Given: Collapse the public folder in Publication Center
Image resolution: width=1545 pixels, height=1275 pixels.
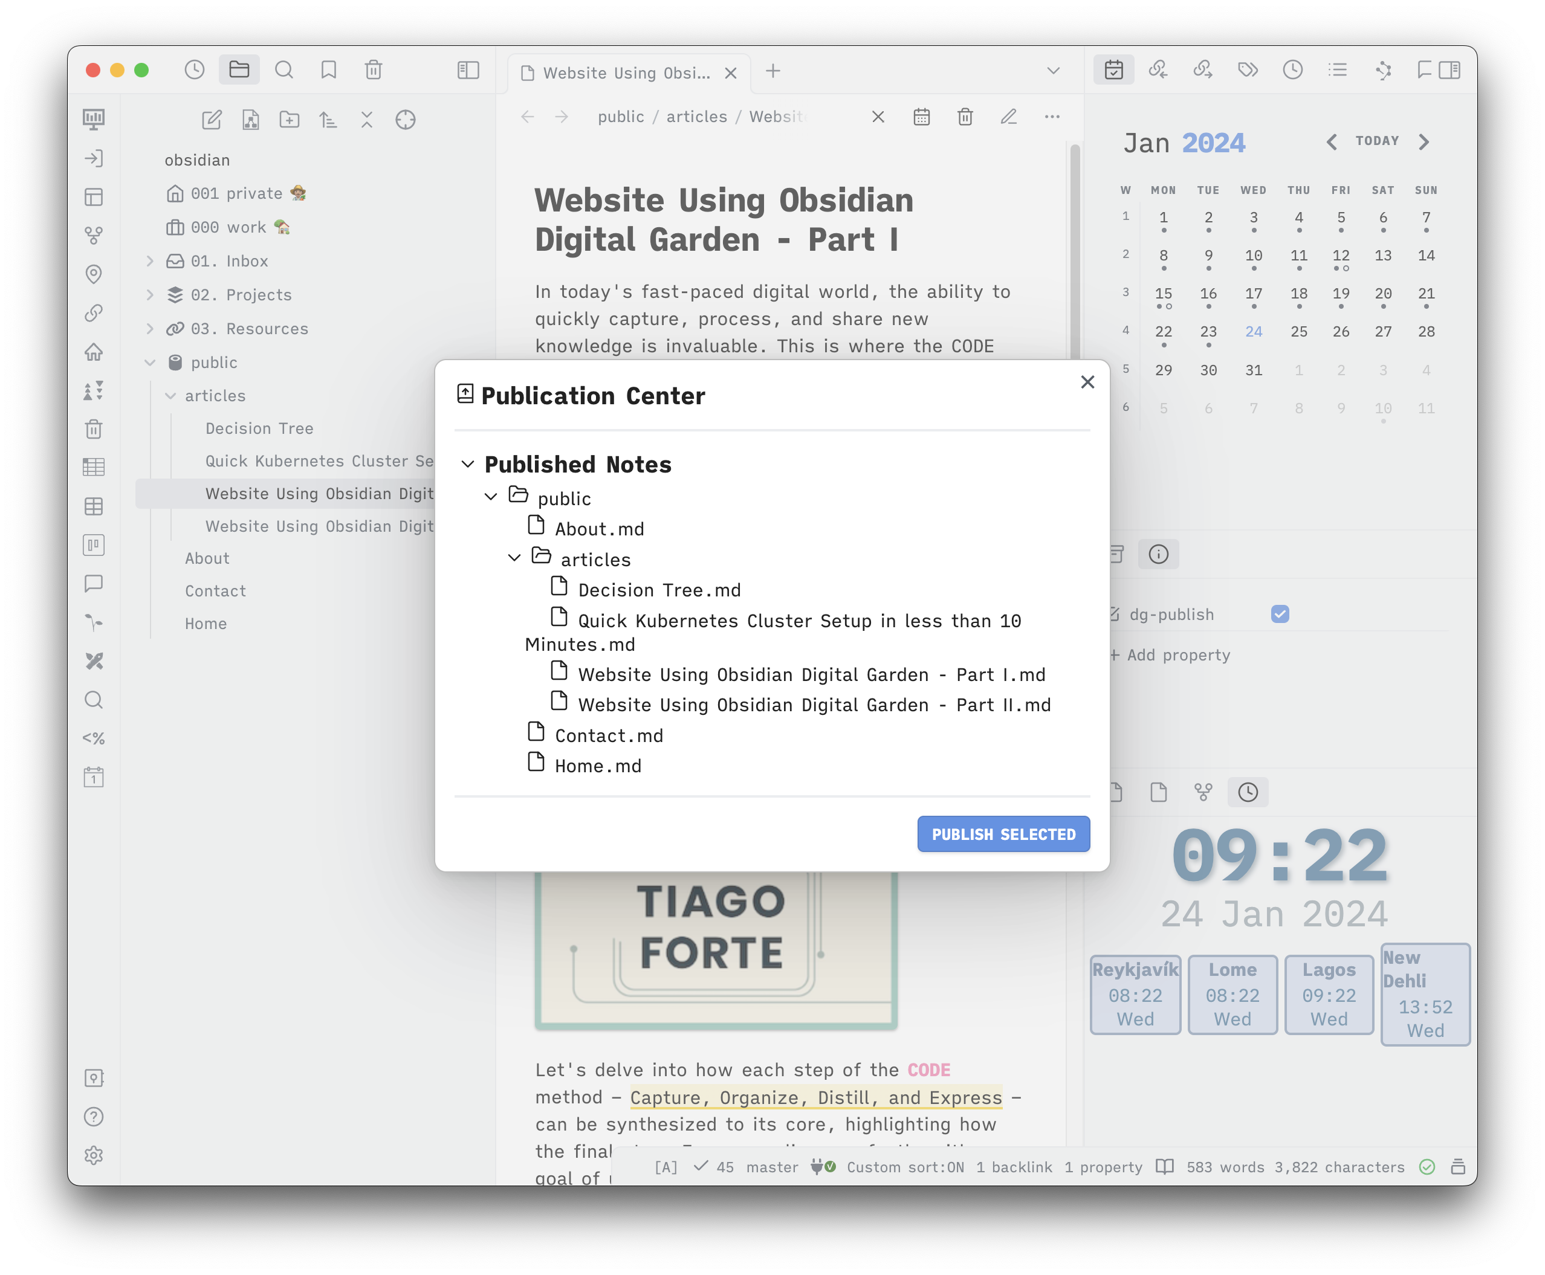Looking at the screenshot, I should (x=491, y=497).
